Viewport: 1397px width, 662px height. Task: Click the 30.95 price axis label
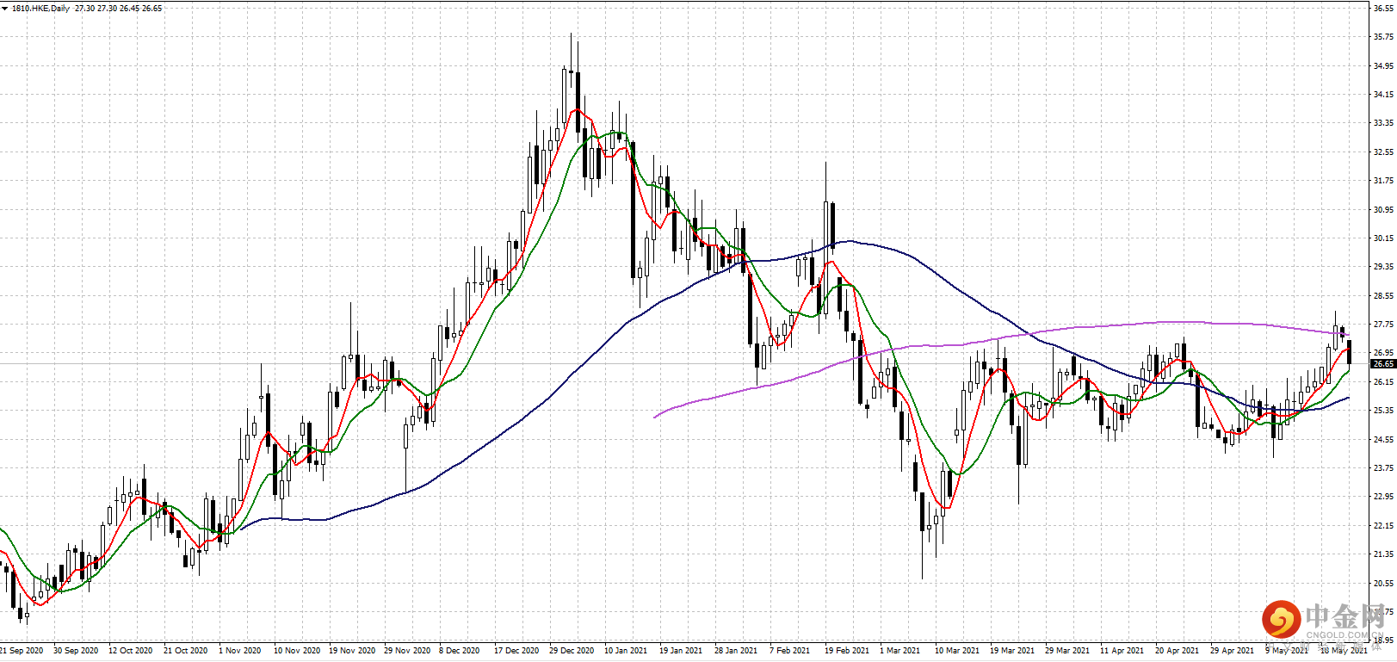click(1383, 210)
